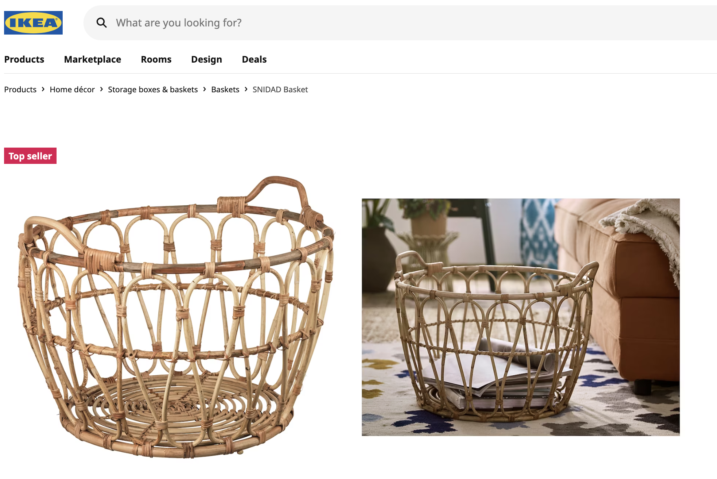Open the Marketplace menu item
Viewport: 717px width, 479px height.
[x=92, y=59]
